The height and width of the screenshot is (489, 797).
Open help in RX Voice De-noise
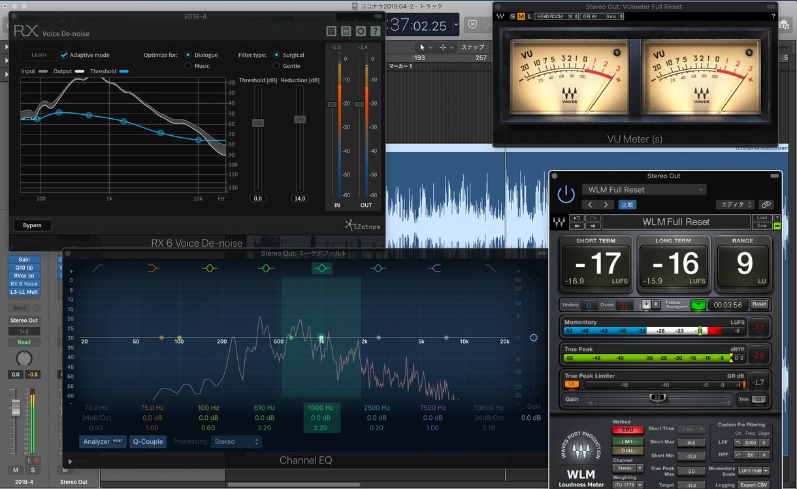click(x=375, y=31)
